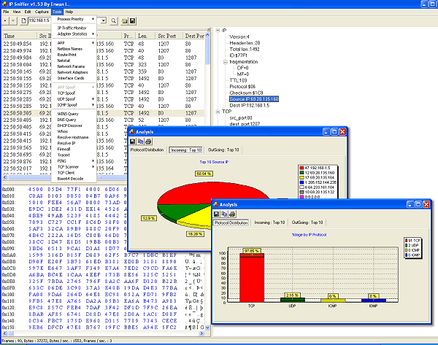Choose DNS Query from the Tools menu
The image size is (438, 345).
click(x=74, y=120)
